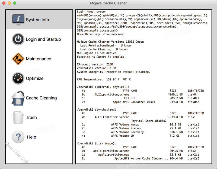Click 'Facetime HD Camera is enabled' line

[101, 57]
